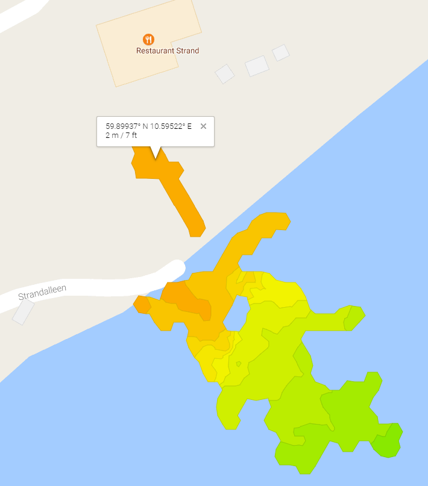Select the brightest green polygon at far-right tip
The width and height of the screenshot is (428, 486).
388,441
